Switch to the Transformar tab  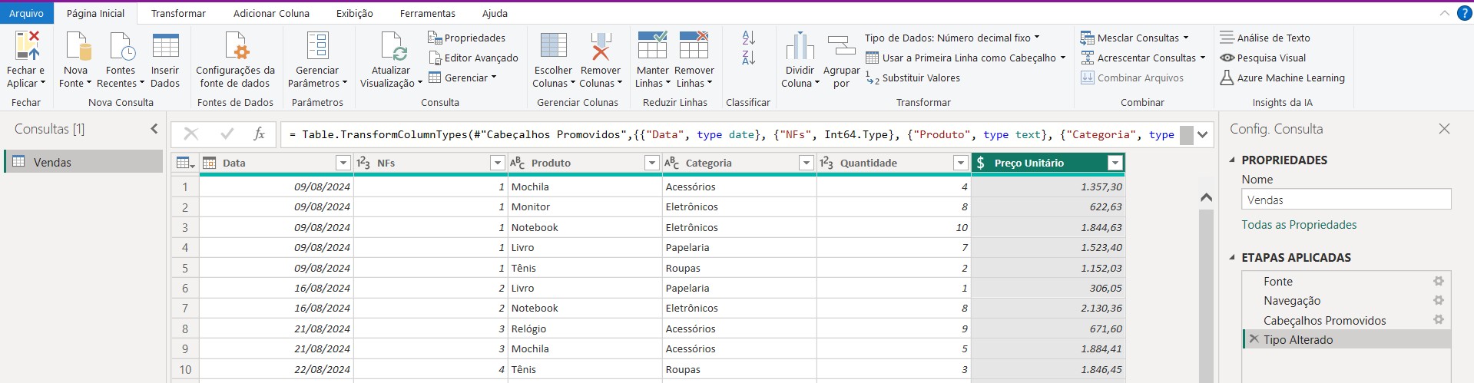click(178, 13)
